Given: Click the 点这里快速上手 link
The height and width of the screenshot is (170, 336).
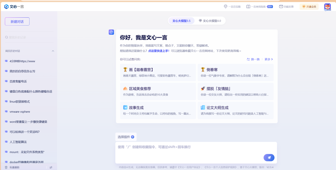Looking at the screenshot, I should point(158,51).
